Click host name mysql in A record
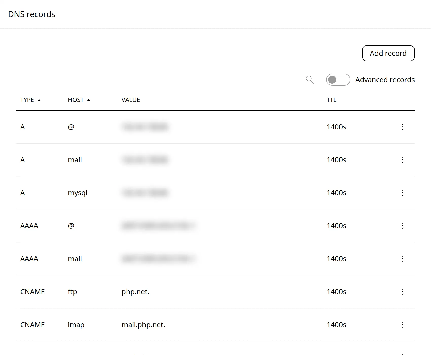 click(78, 193)
